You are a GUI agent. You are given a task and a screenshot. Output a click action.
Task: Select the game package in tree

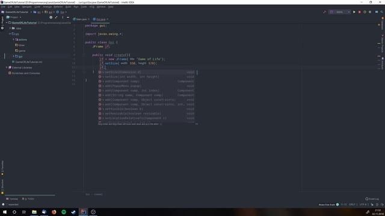(x=20, y=50)
